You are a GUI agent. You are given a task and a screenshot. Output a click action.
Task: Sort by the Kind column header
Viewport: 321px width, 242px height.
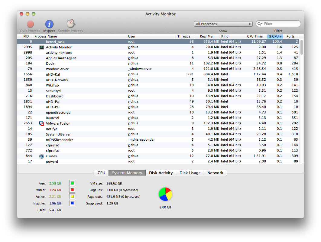232,36
